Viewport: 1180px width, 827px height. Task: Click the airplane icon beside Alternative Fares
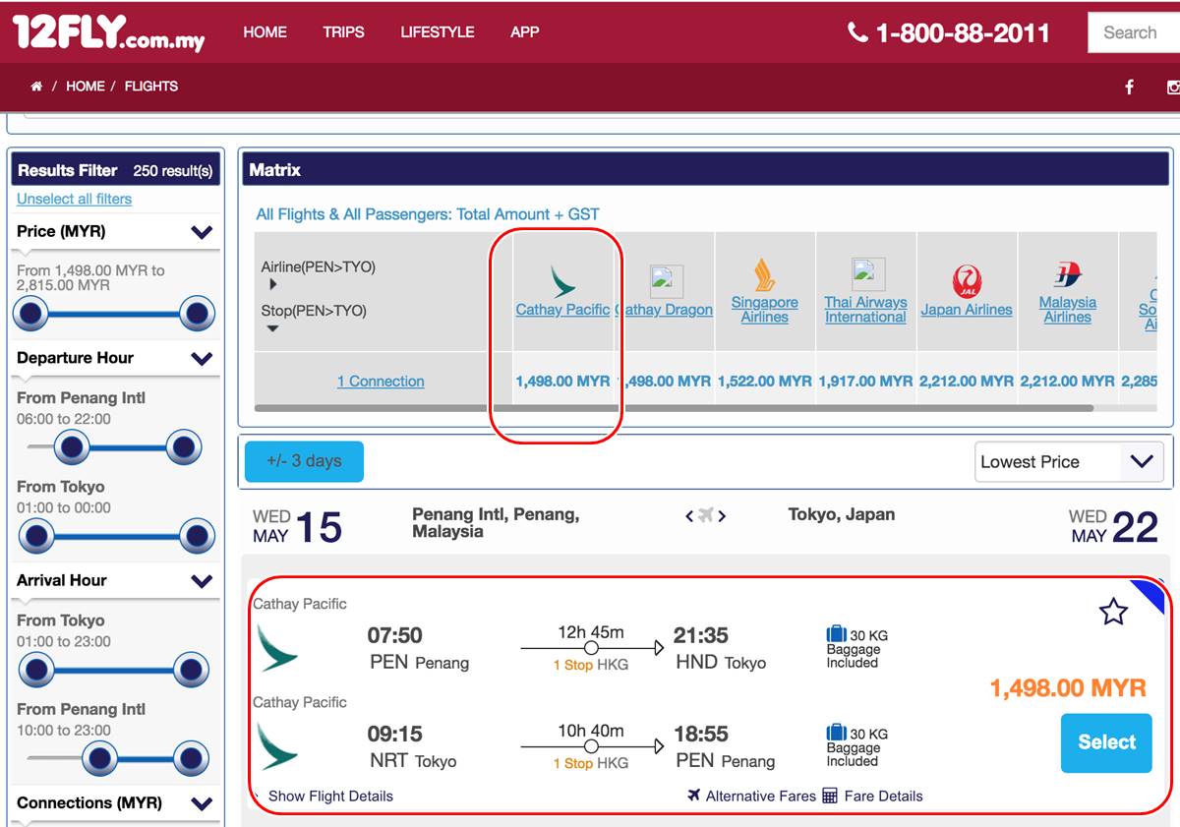coord(694,795)
